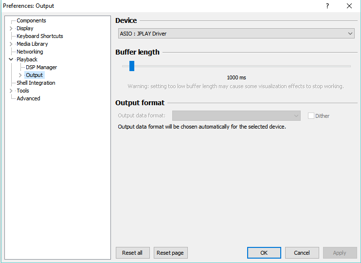
Task: Toggle the Dither checkbox
Action: pyautogui.click(x=311, y=116)
